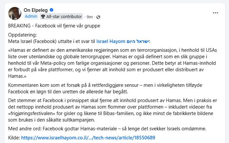Screen dimensions: 229x143
Task: Open the post options three-dot menu
Action: coord(215,13)
